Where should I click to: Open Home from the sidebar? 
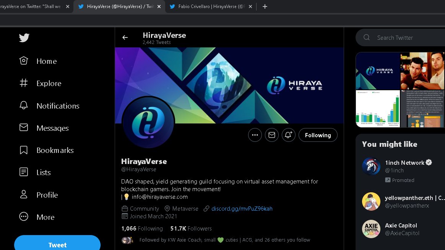[38, 61]
